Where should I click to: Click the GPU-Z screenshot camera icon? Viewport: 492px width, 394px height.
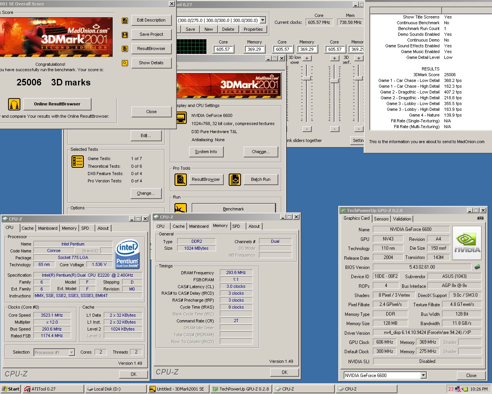click(480, 218)
